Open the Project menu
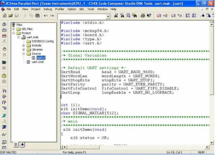This screenshot has height=155, width=216. [x=36, y=9]
